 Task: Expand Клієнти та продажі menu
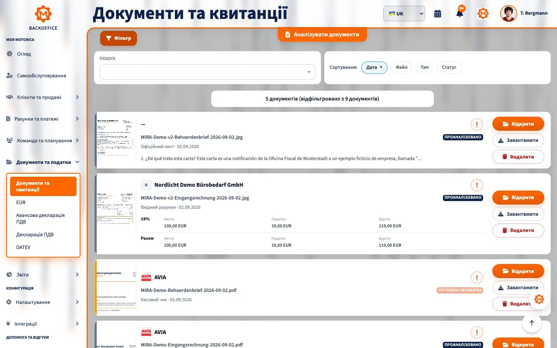(43, 97)
